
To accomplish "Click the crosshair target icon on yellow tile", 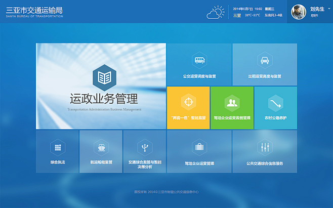I will point(188,102).
